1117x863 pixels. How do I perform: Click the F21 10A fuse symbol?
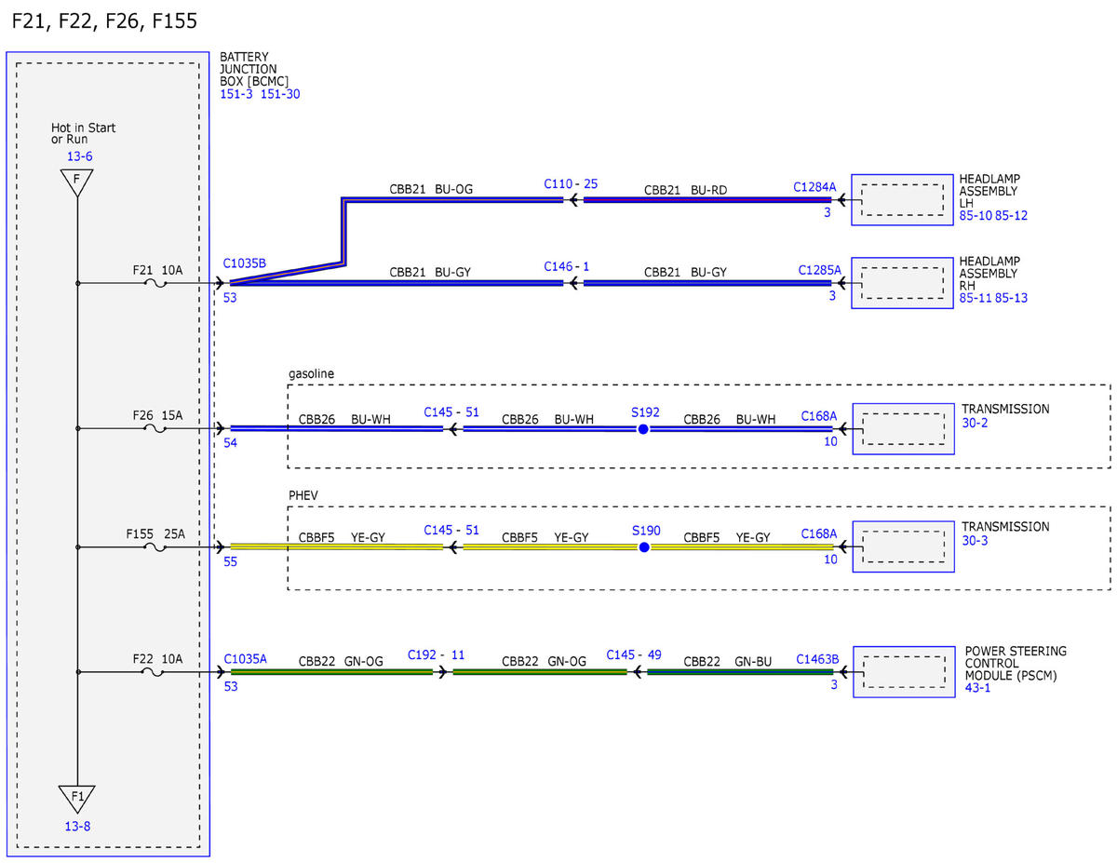(157, 283)
